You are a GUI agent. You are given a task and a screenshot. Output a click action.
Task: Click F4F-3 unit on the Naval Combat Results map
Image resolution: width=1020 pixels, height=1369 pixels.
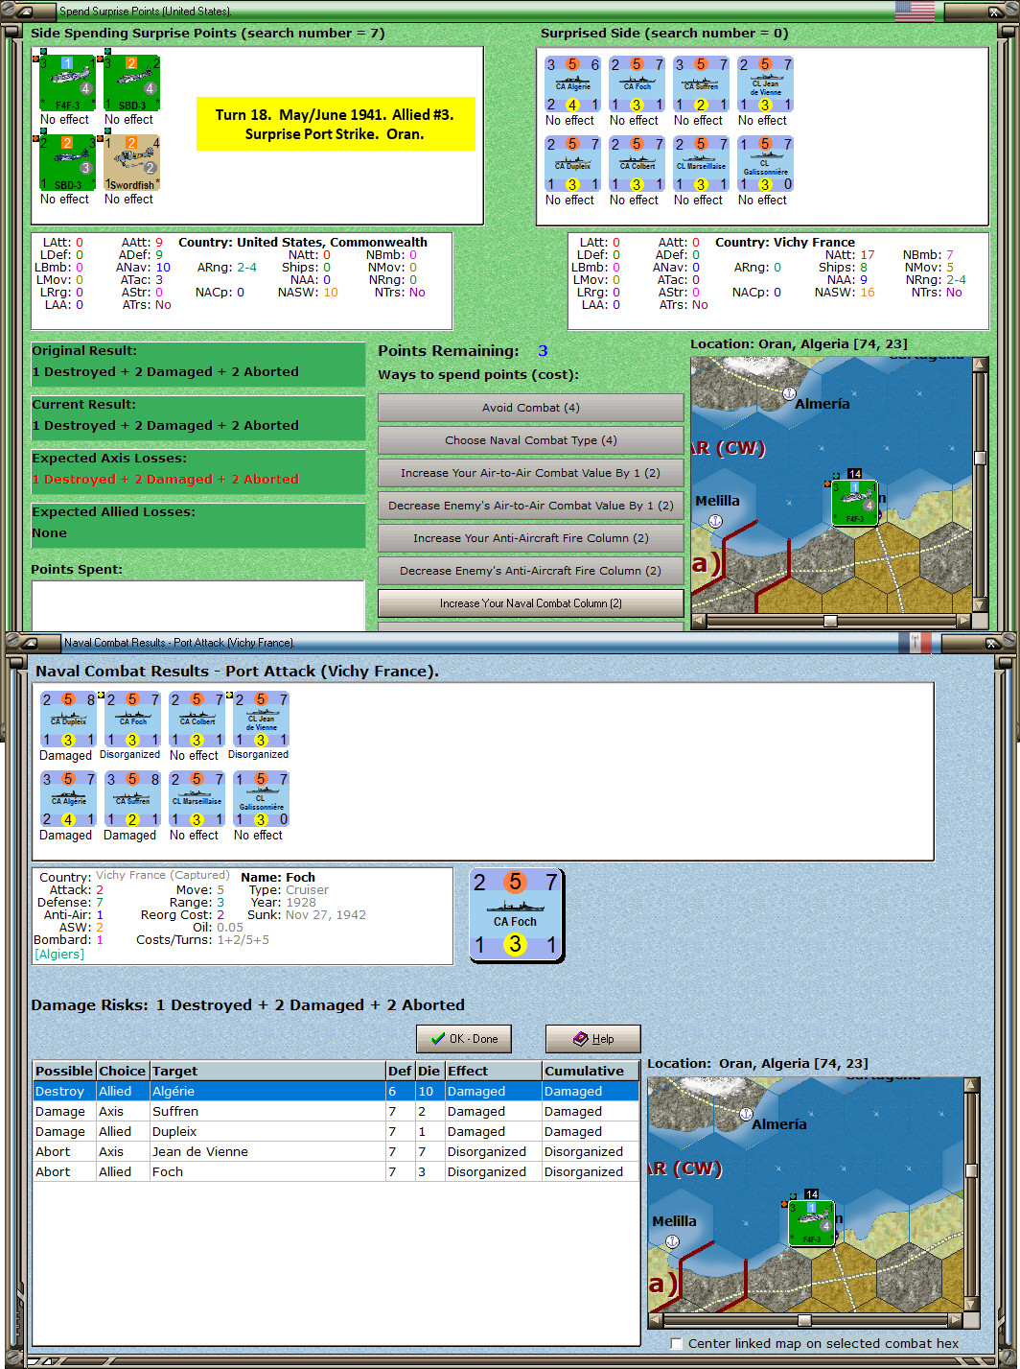pyautogui.click(x=811, y=1223)
